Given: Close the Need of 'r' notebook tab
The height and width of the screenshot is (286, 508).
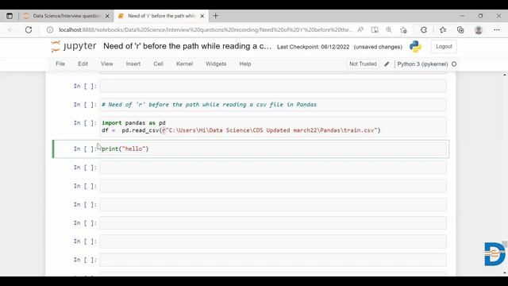Looking at the screenshot, I should (202, 16).
